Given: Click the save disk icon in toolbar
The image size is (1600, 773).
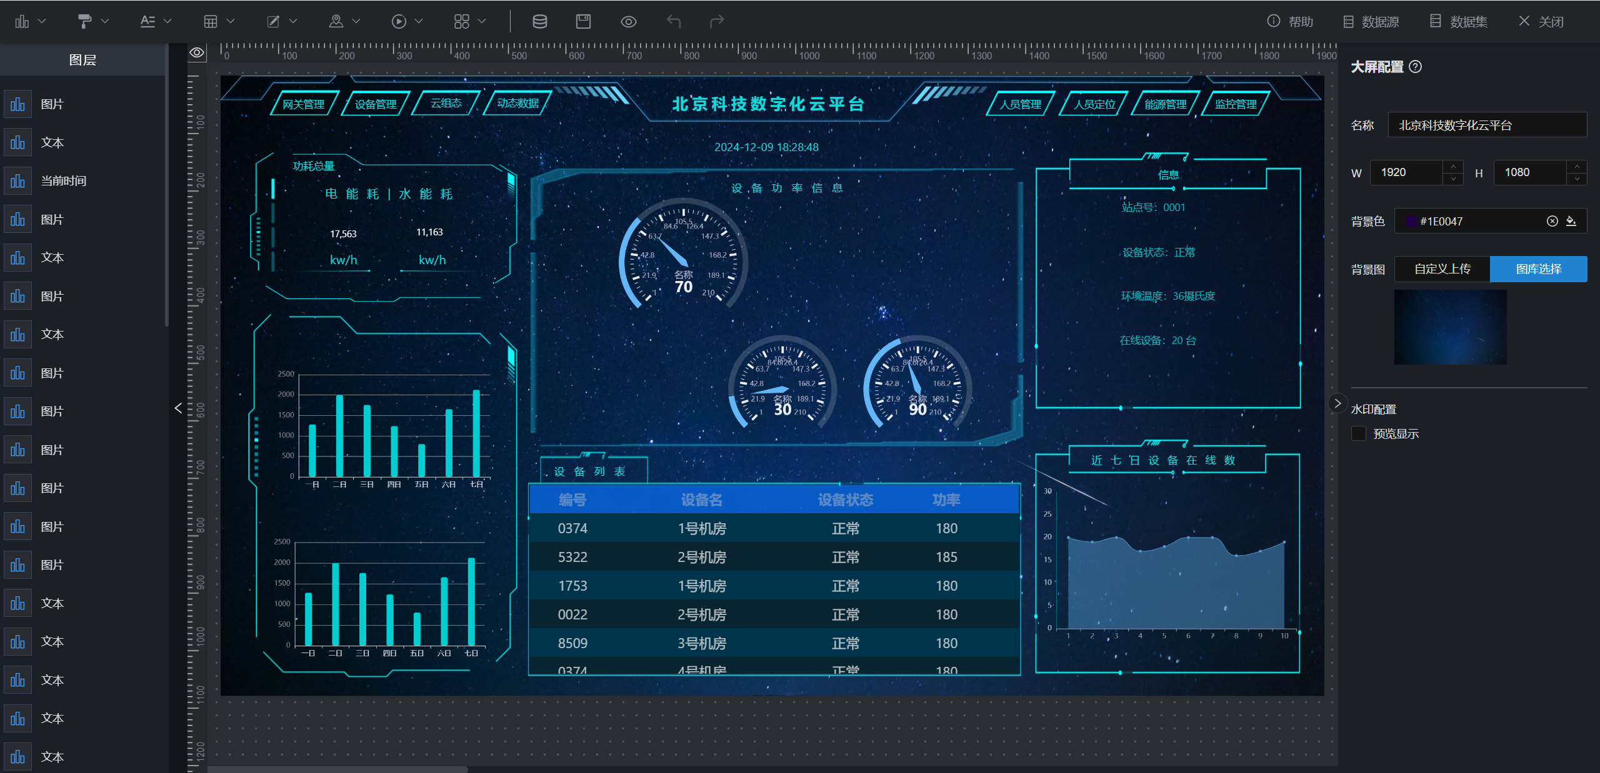Looking at the screenshot, I should coord(583,22).
